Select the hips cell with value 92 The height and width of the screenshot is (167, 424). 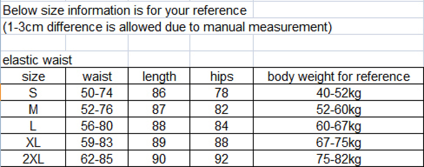(221, 159)
